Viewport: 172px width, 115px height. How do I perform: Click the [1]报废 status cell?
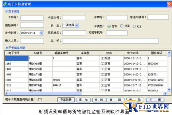(x=111, y=58)
